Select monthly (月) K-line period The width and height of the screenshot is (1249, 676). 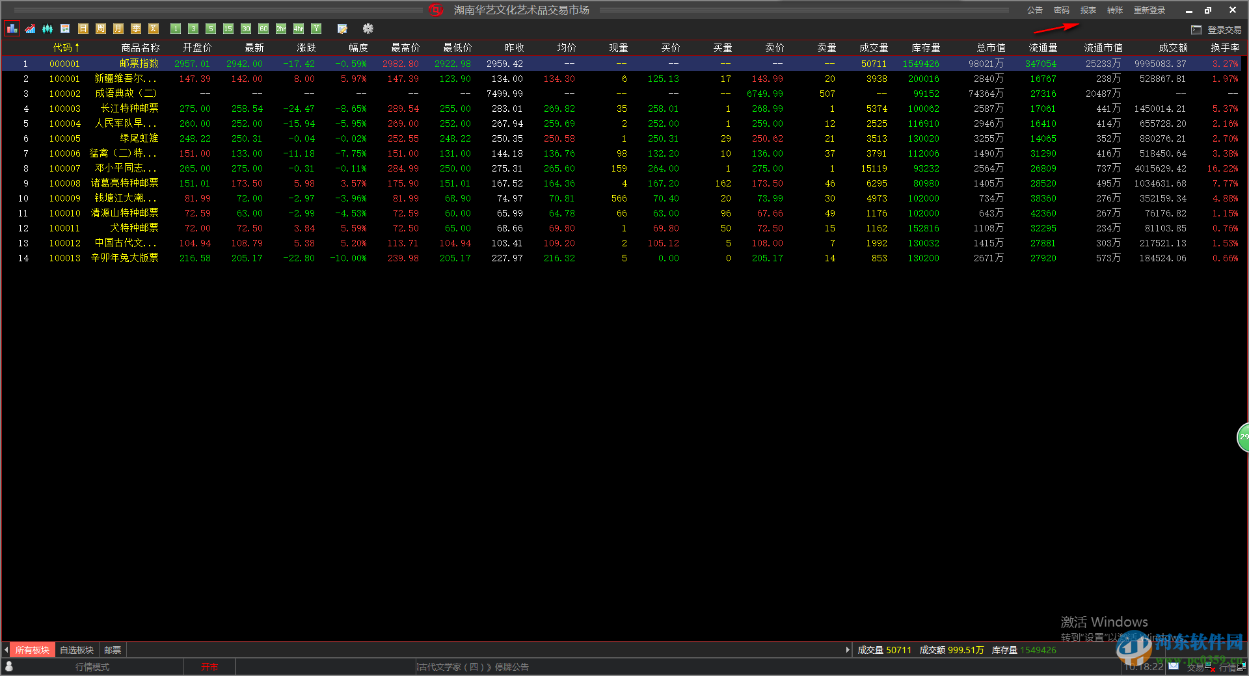coord(118,29)
